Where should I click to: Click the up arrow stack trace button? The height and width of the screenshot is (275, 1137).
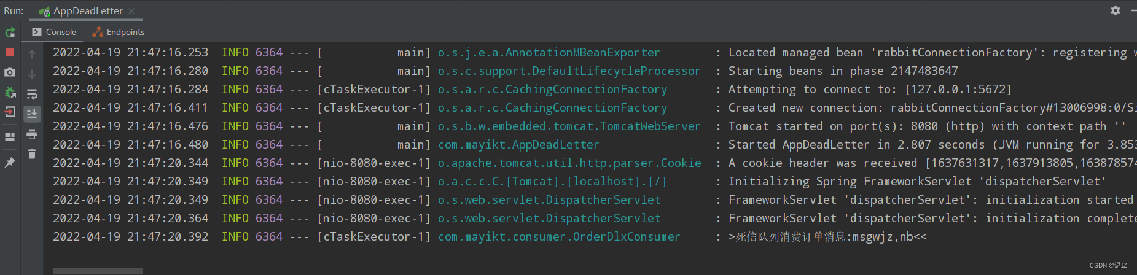[32, 54]
